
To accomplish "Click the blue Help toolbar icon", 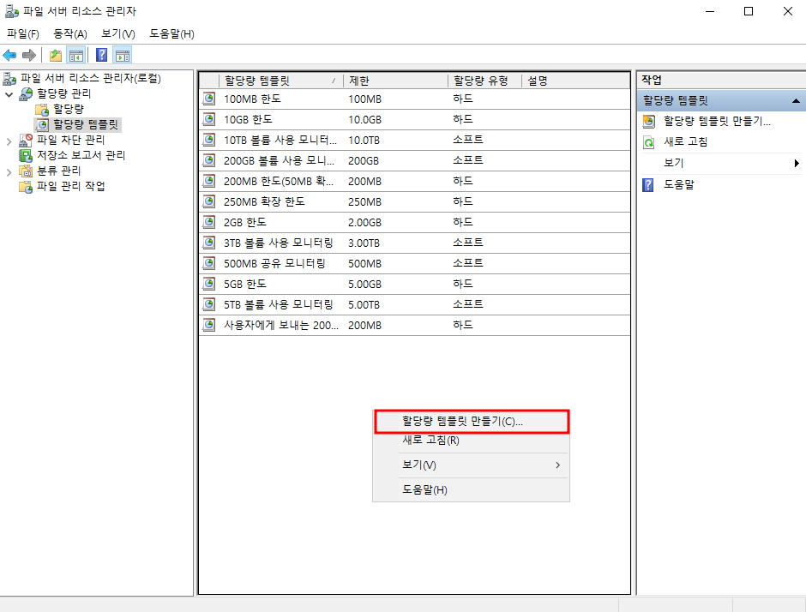I will [x=102, y=55].
